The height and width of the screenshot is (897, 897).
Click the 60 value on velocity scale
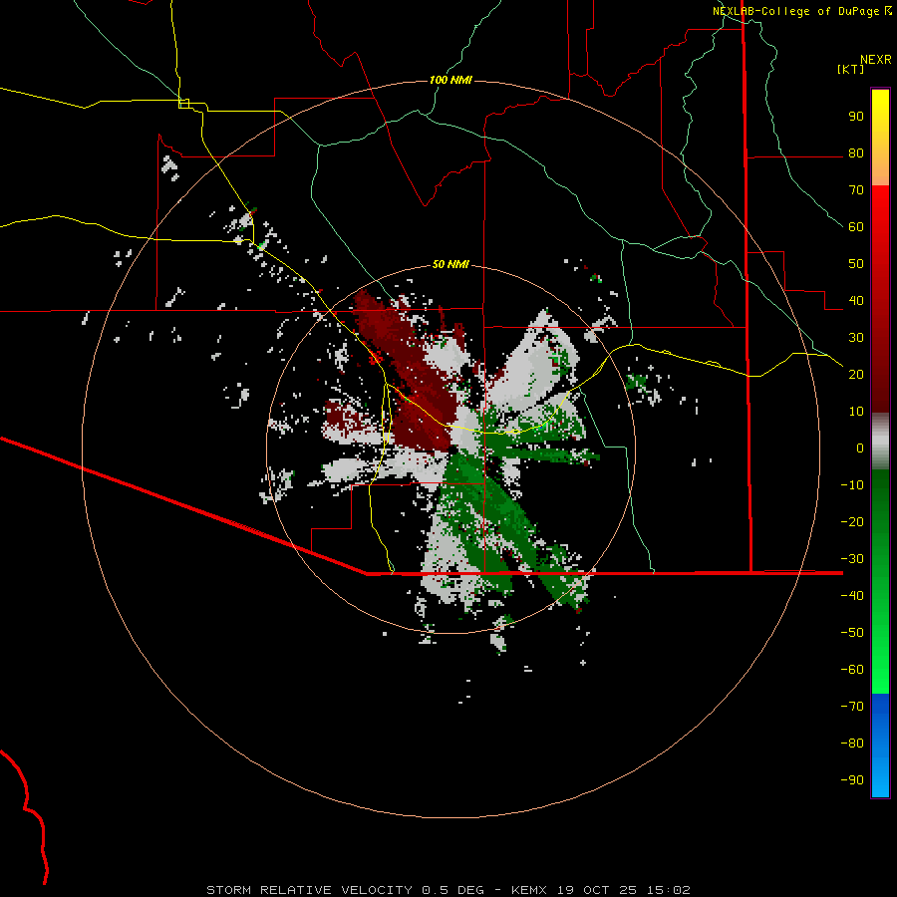coord(856,226)
